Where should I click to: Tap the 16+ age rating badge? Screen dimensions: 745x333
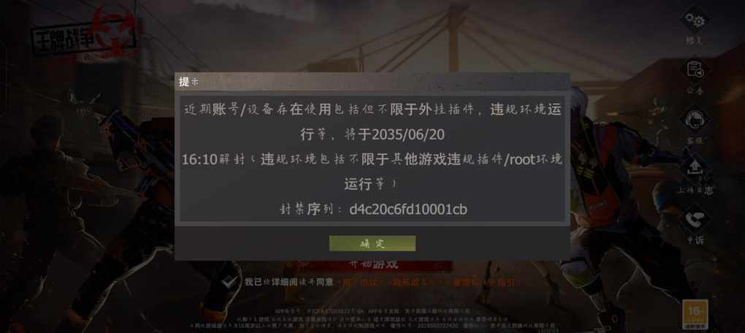click(x=695, y=314)
